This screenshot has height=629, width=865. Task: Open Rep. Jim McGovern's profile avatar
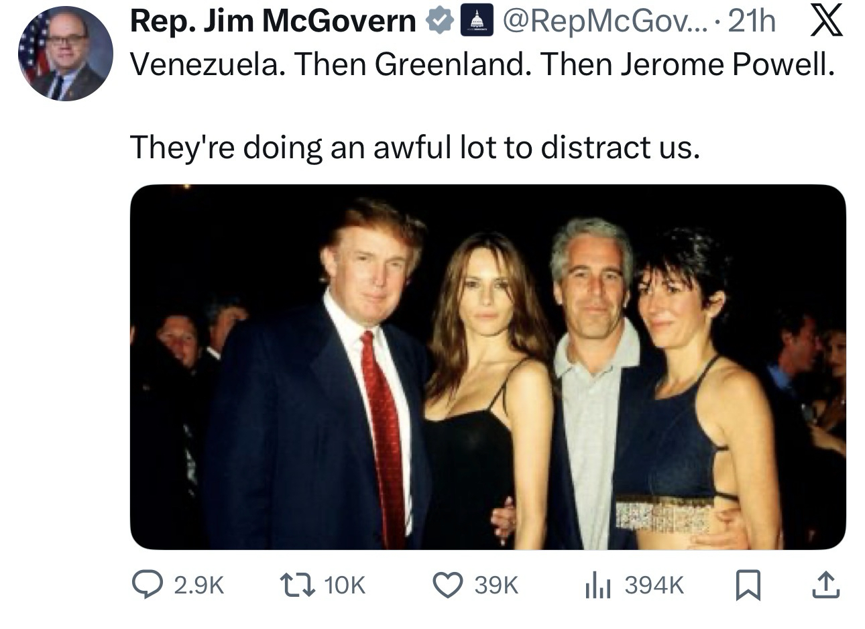pyautogui.click(x=64, y=52)
